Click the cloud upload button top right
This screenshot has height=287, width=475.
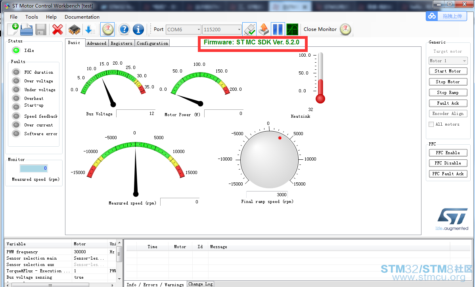tap(446, 16)
